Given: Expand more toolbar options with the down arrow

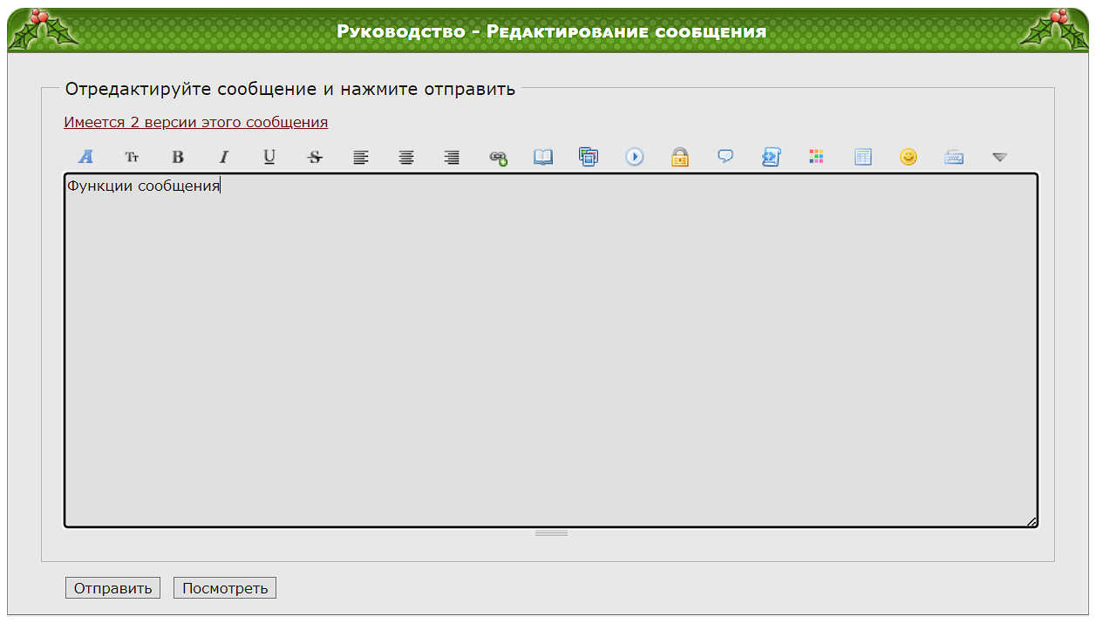Looking at the screenshot, I should [1000, 157].
